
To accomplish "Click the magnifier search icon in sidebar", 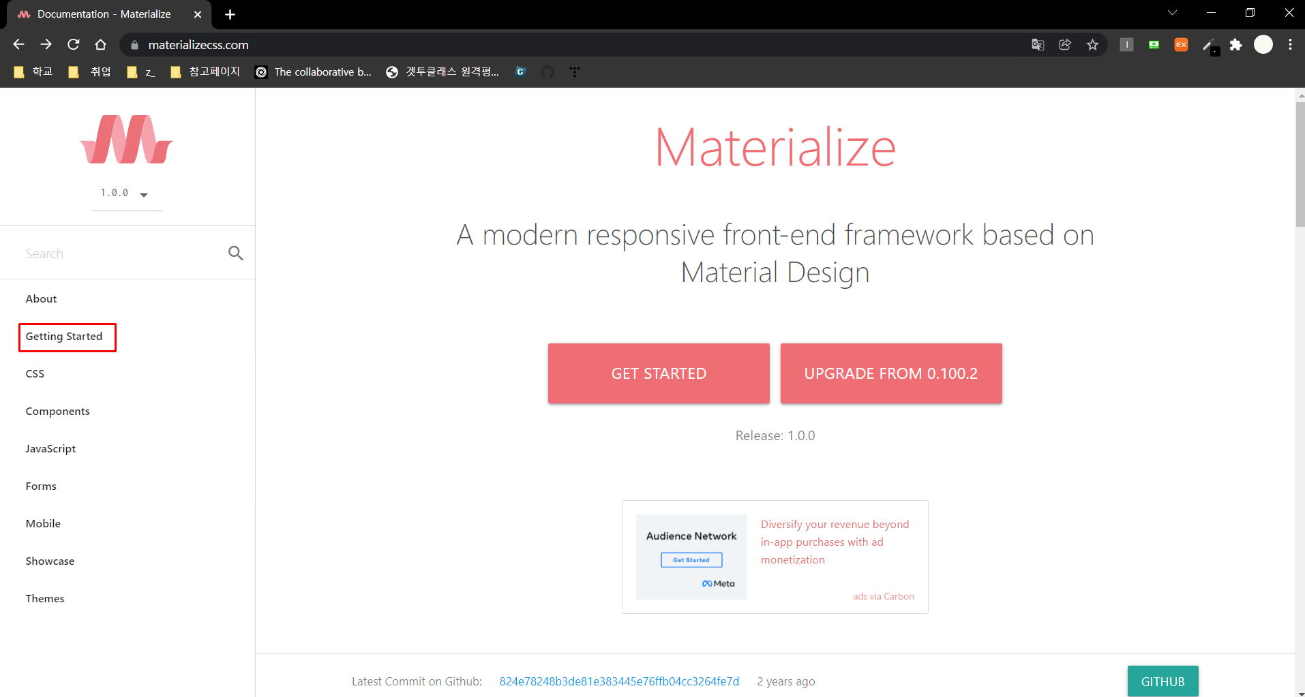I will point(236,253).
